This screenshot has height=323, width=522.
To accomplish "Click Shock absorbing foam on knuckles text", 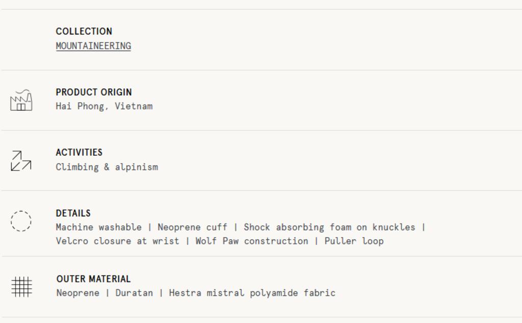I will (329, 228).
